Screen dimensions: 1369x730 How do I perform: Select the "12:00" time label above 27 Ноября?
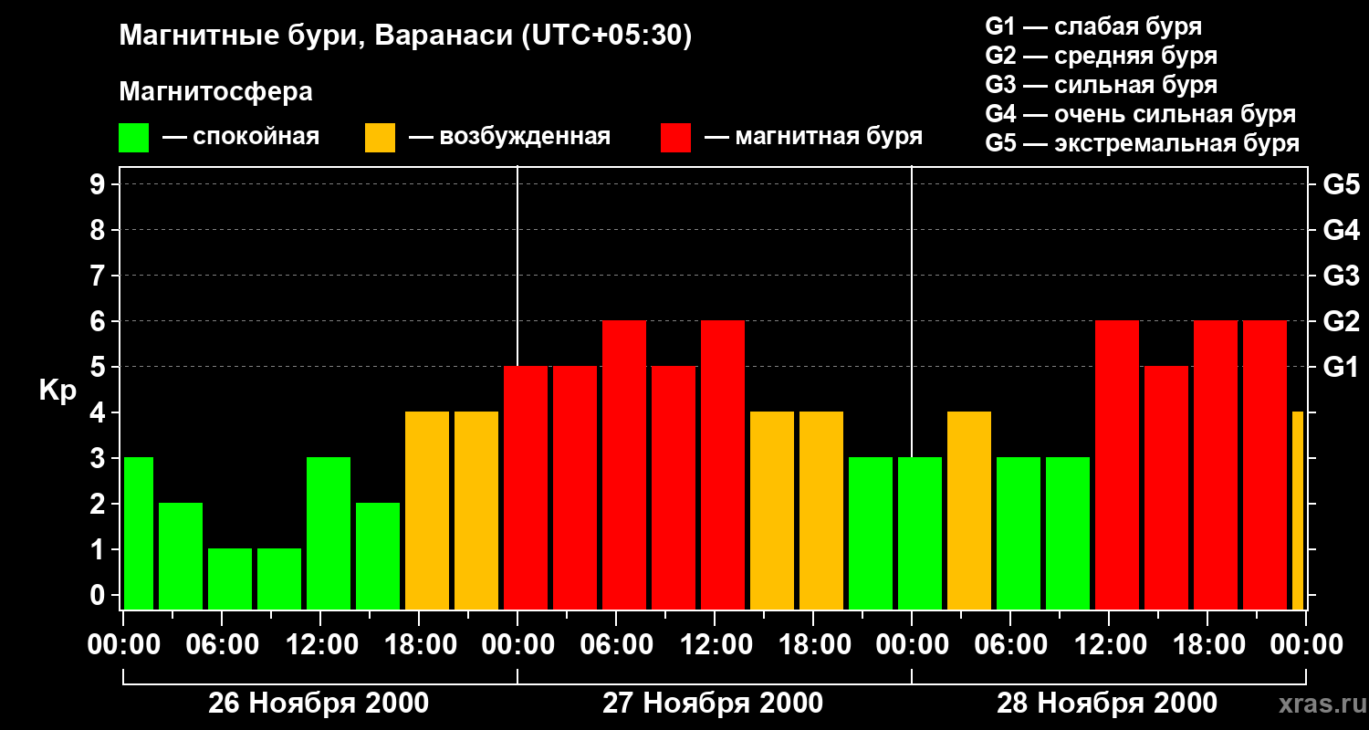715,644
